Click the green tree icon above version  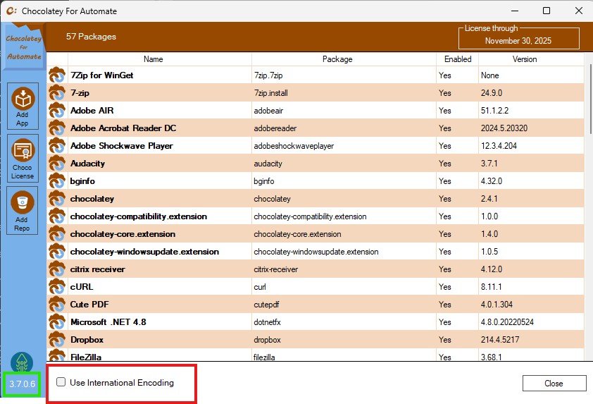coord(22,362)
